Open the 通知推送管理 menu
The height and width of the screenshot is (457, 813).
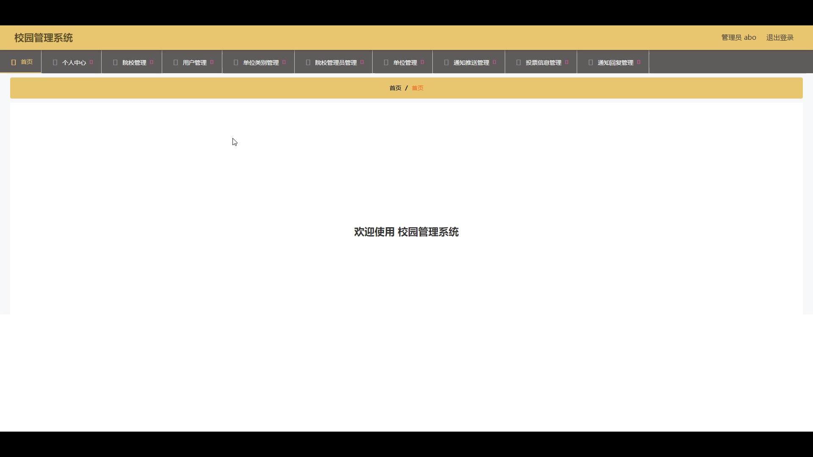click(469, 62)
